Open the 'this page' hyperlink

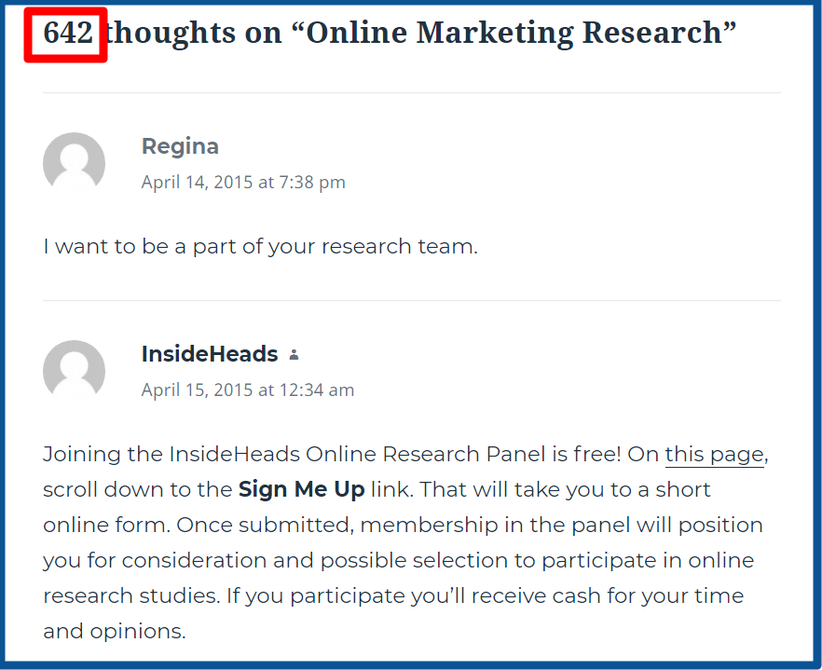pos(715,454)
